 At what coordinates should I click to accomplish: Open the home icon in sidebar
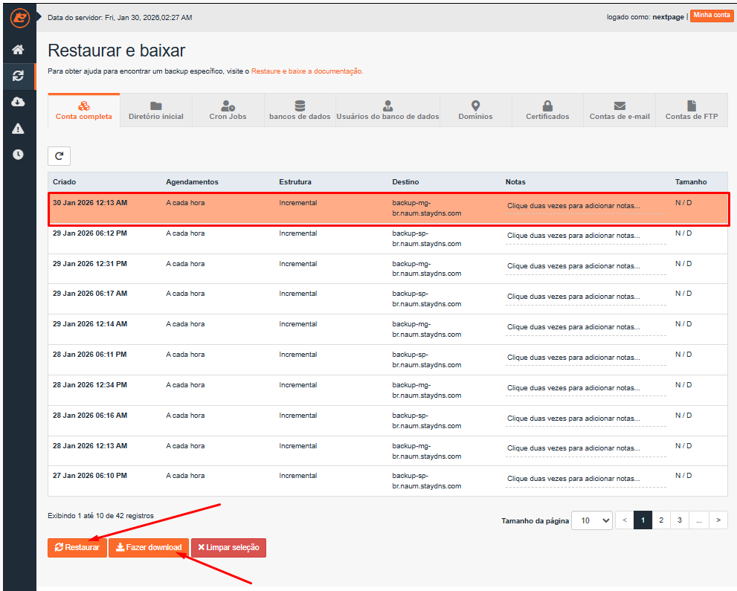coord(19,50)
